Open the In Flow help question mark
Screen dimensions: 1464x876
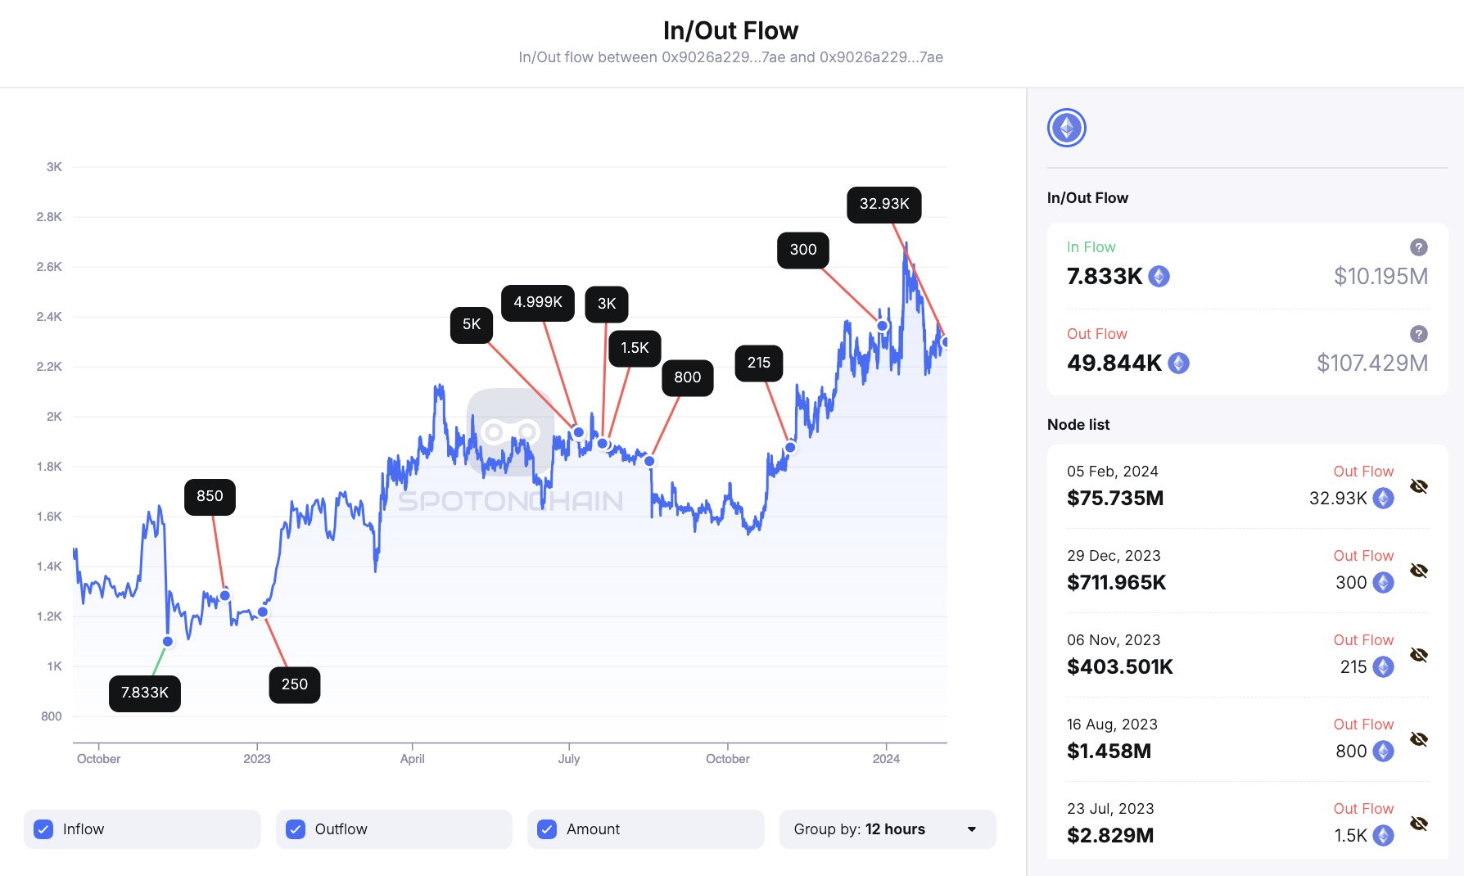(x=1419, y=246)
